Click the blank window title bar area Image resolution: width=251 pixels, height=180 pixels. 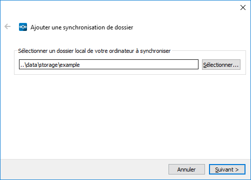(116, 7)
